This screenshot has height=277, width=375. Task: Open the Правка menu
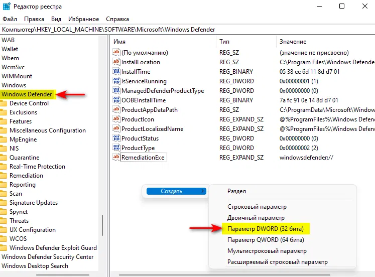coord(34,19)
